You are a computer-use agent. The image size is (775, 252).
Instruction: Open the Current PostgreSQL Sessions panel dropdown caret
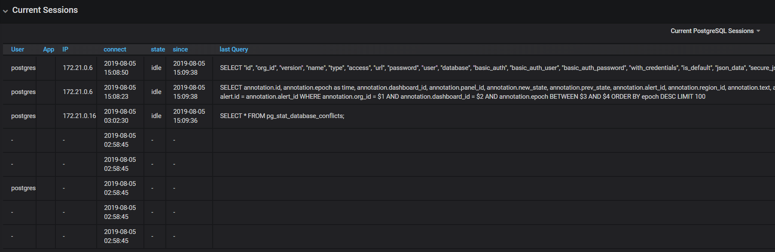(x=758, y=31)
